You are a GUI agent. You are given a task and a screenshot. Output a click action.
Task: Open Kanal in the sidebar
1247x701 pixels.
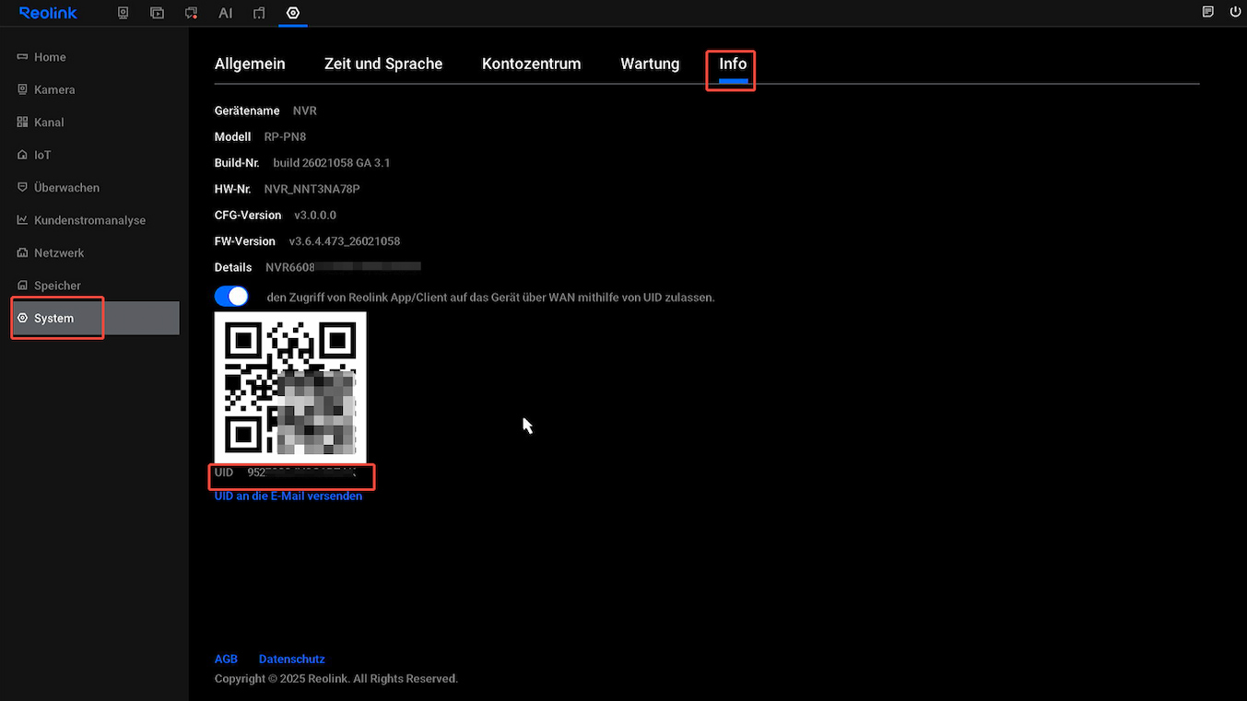coord(94,123)
